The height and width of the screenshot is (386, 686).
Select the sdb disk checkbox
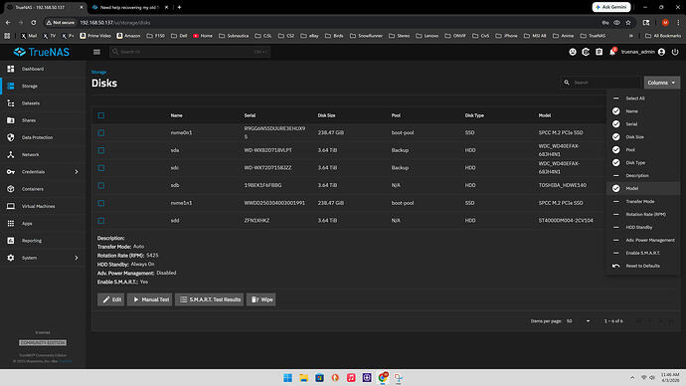coord(101,186)
